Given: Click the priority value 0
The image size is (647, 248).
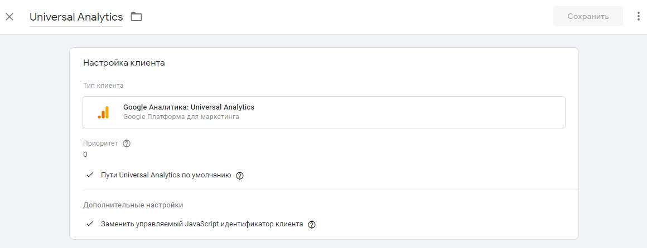Looking at the screenshot, I should (x=85, y=155).
